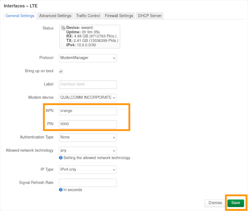Toggle the Bring up on boot checkbox
Image resolution: width=248 pixels, height=211 pixels.
pos(61,71)
